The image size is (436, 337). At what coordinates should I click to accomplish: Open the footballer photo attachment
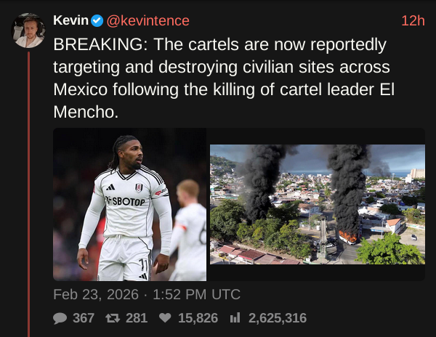tap(129, 204)
